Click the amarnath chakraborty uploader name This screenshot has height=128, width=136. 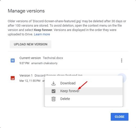point(44,63)
